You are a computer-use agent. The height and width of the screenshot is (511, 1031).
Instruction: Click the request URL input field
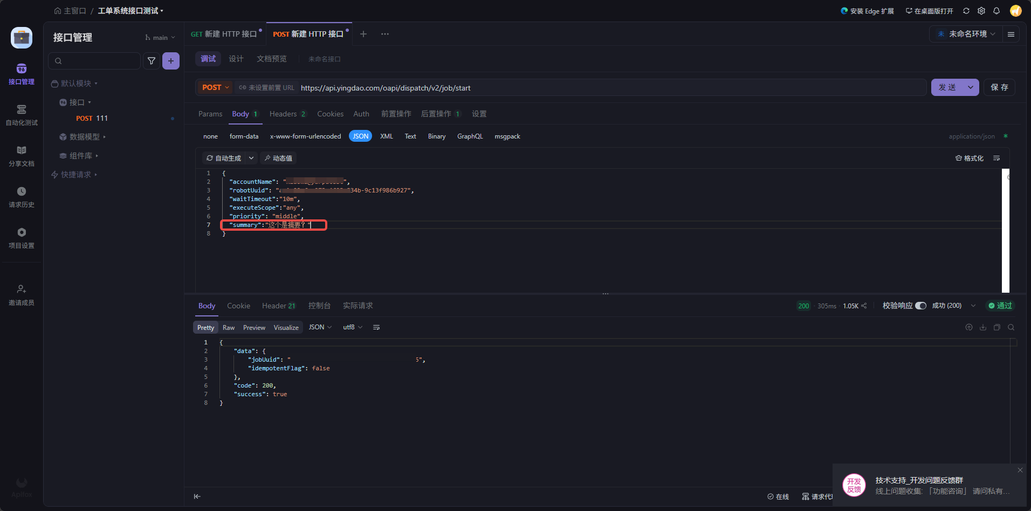593,88
